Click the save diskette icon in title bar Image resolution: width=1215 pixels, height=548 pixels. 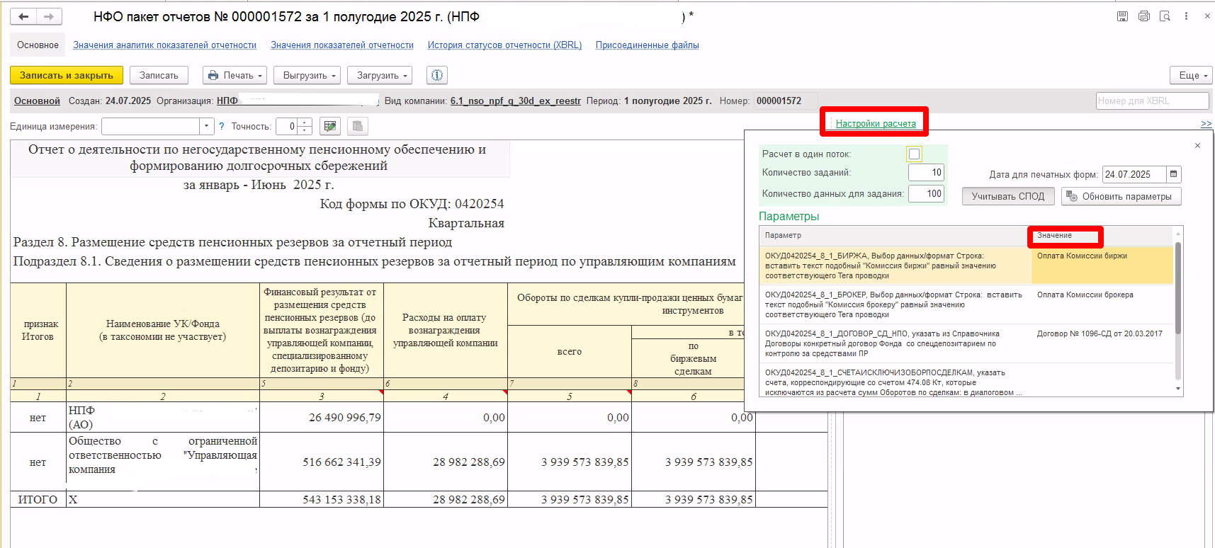1122,16
